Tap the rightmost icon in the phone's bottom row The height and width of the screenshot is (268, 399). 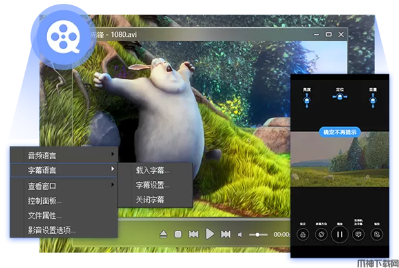pyautogui.click(x=377, y=234)
